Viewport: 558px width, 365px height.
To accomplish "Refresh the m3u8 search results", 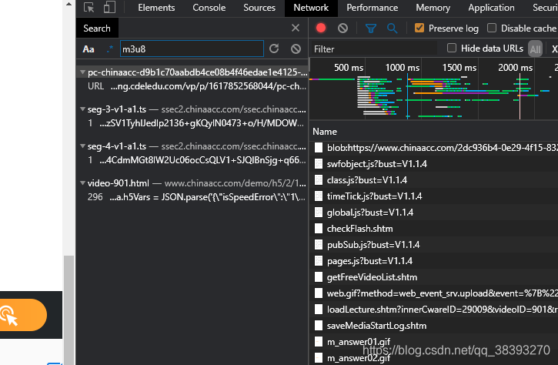I will (x=274, y=49).
